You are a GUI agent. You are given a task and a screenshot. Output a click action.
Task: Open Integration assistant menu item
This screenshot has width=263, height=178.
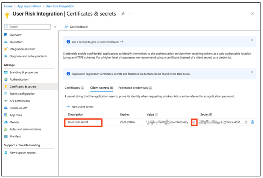point(22,49)
